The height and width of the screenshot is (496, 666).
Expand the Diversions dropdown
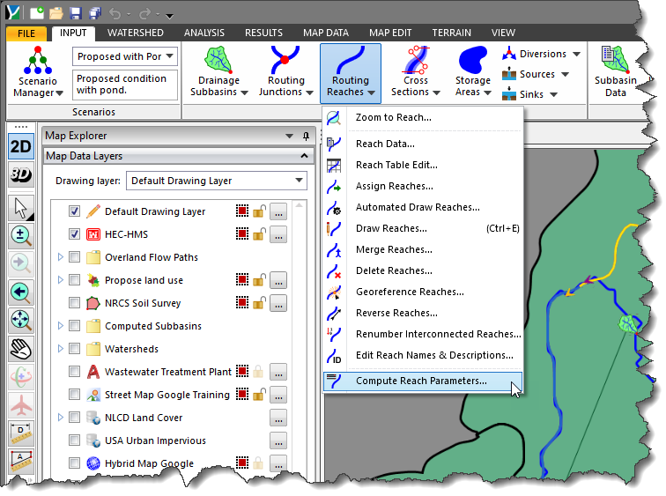click(576, 54)
